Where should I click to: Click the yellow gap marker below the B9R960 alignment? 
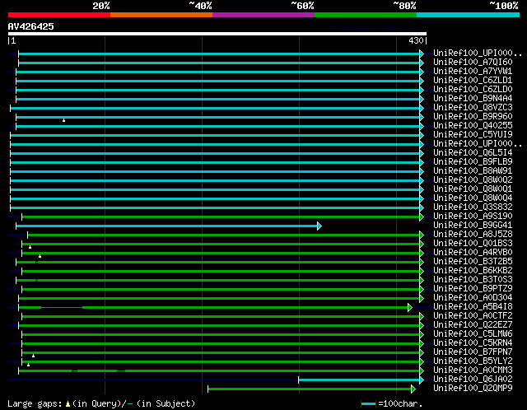[63, 120]
